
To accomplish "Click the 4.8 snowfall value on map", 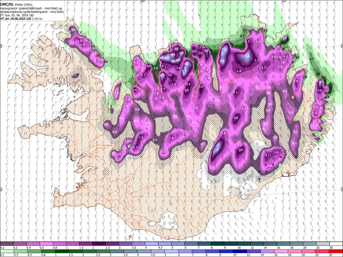I will 167,58.
